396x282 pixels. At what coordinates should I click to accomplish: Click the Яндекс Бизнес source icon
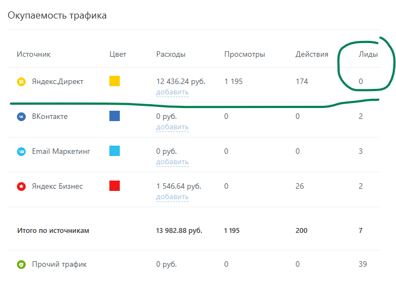click(x=21, y=187)
